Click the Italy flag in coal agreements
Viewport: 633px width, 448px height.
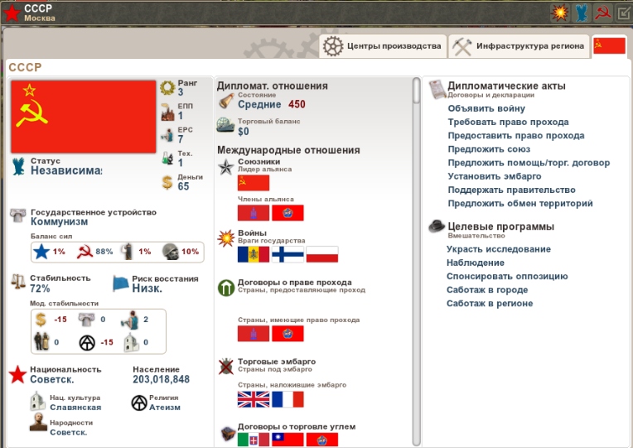(x=254, y=440)
